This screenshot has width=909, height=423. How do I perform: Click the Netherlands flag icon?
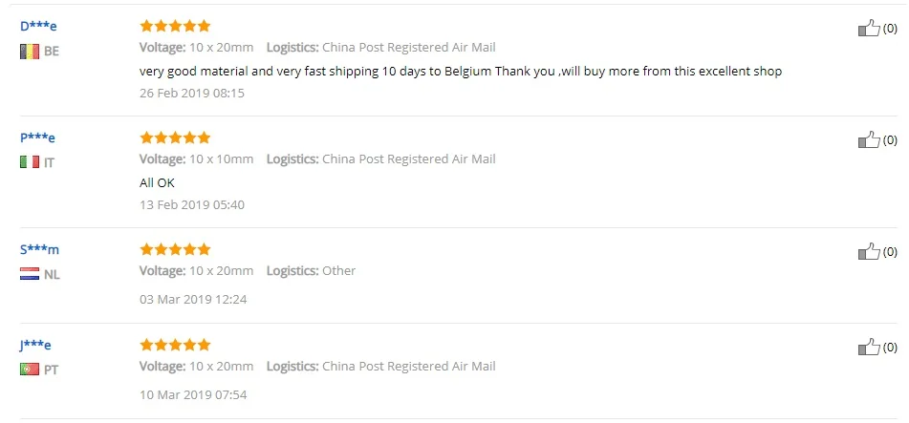coord(30,274)
